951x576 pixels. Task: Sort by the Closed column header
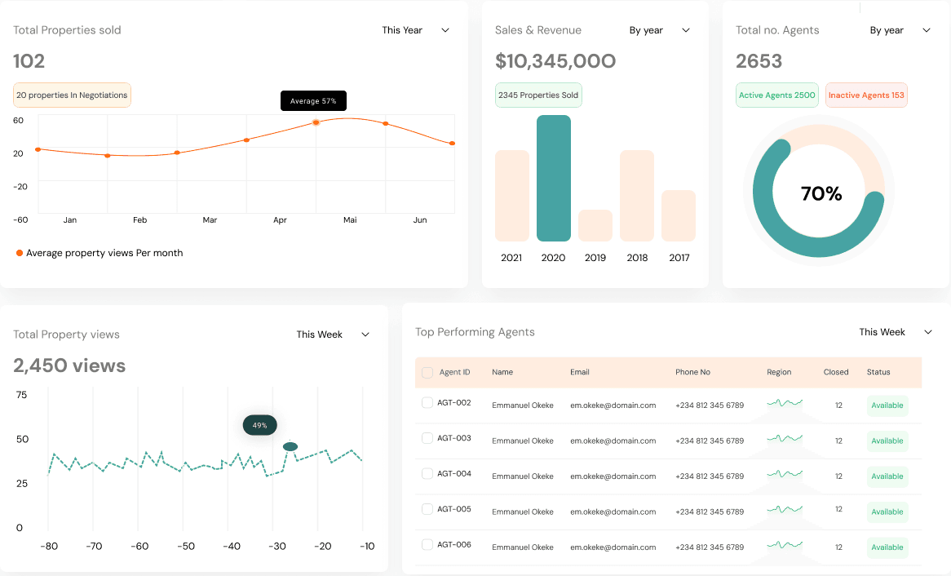point(836,372)
